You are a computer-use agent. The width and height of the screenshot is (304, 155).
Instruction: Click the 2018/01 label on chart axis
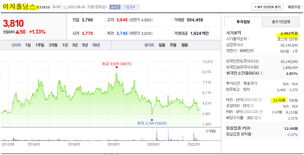click(113, 144)
